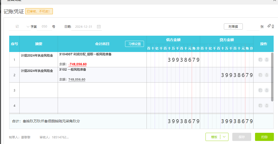278x144 pixels.
Task: Click the date field 2024-12-31
Action: point(84,27)
